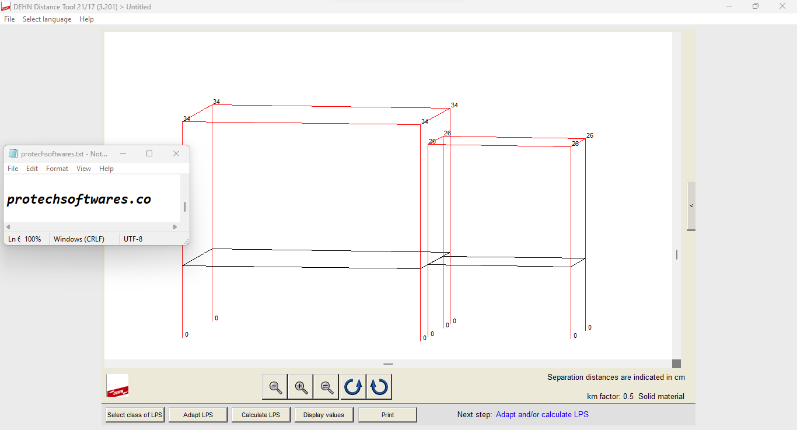
Task: Open the Help menu of DEHN Distance Tool
Action: (x=86, y=19)
